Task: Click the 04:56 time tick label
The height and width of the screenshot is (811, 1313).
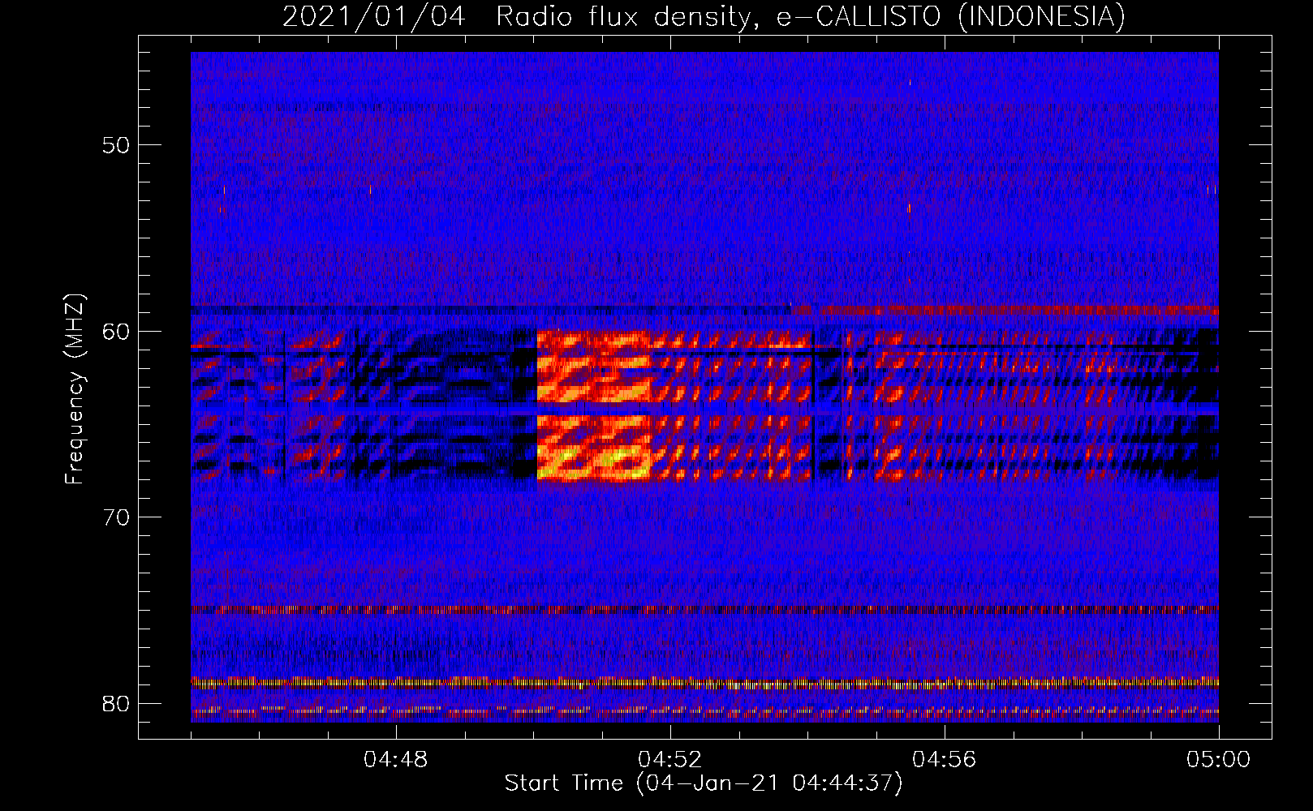Action: click(945, 760)
